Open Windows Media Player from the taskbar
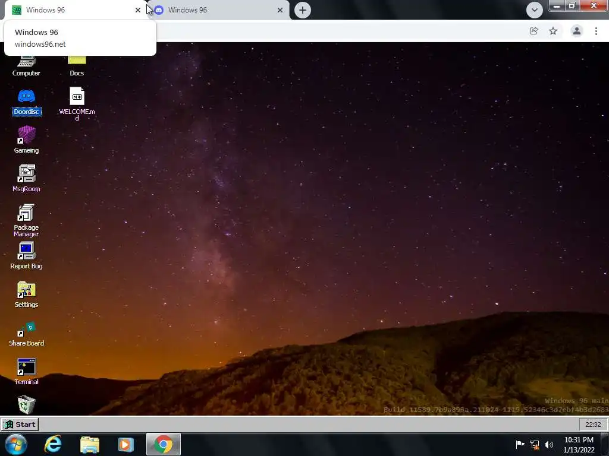The width and height of the screenshot is (609, 456). [126, 444]
